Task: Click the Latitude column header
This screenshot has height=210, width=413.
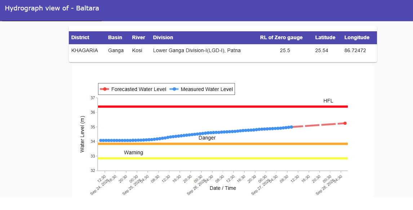Action: coord(325,38)
